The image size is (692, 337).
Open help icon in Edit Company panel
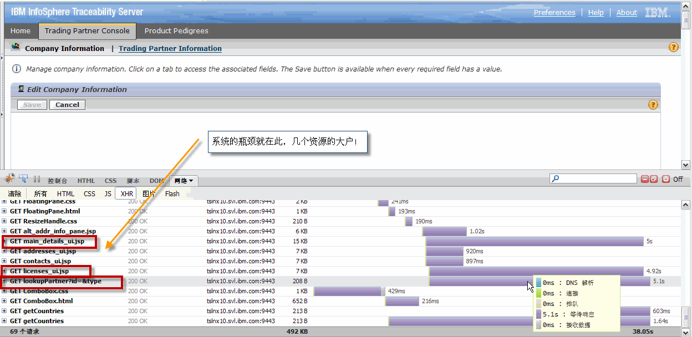(653, 105)
